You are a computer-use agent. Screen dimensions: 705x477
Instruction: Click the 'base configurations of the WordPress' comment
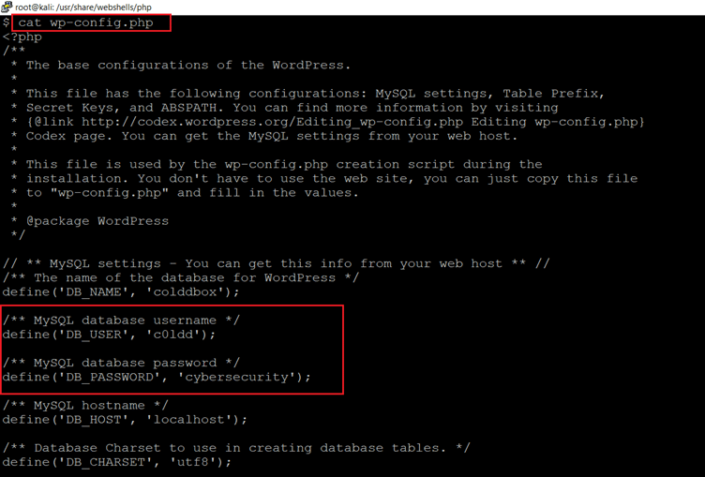187,66
